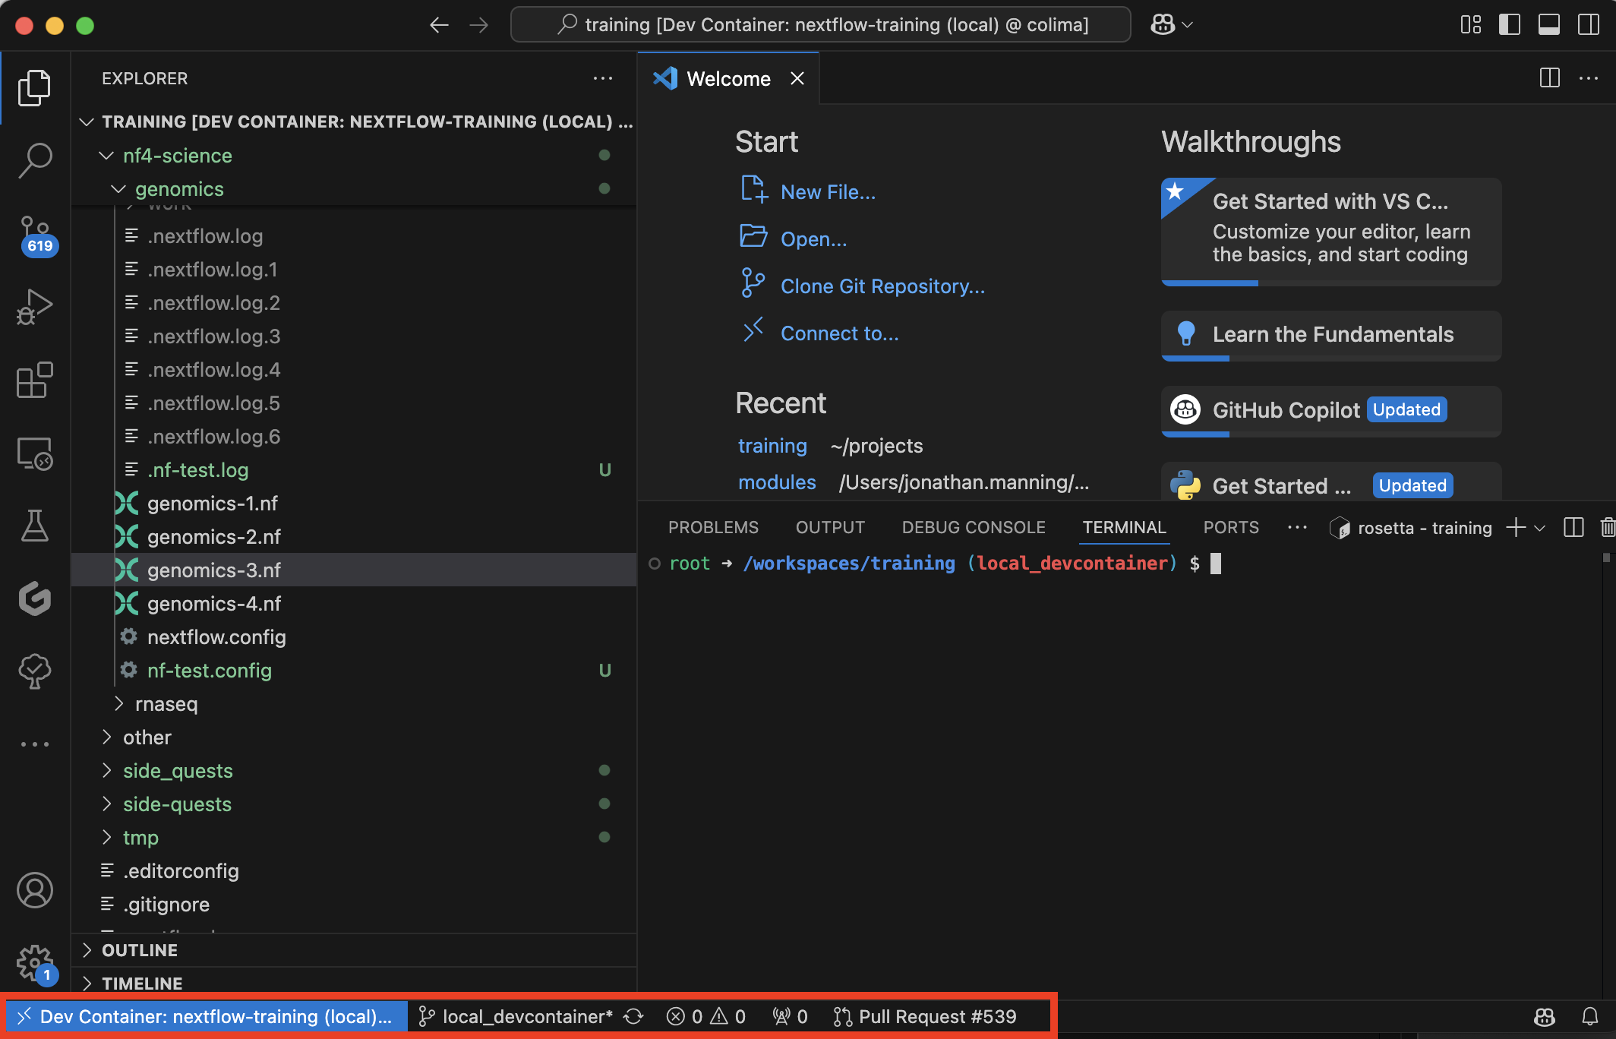Screen dimensions: 1616x1039
Task: Open genomics-4.nf file
Action: point(354,604)
